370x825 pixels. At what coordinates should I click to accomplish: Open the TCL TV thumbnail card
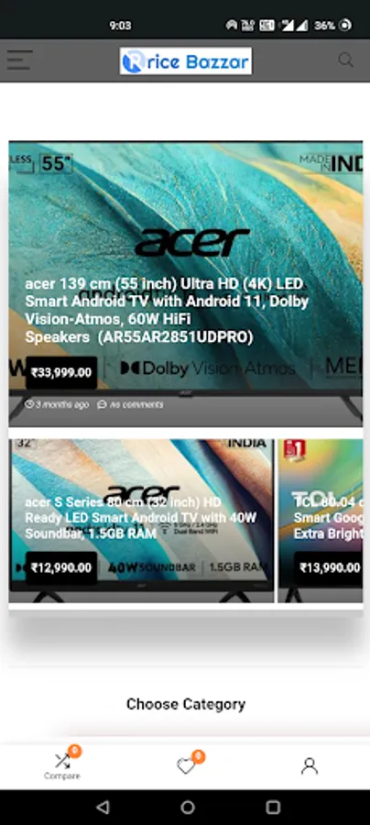click(x=320, y=521)
